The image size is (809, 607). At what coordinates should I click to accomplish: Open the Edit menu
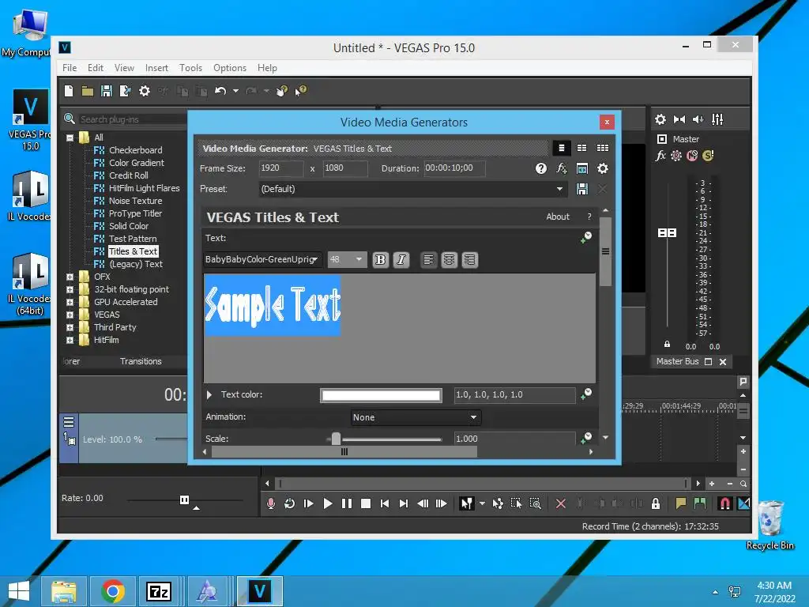click(x=96, y=68)
